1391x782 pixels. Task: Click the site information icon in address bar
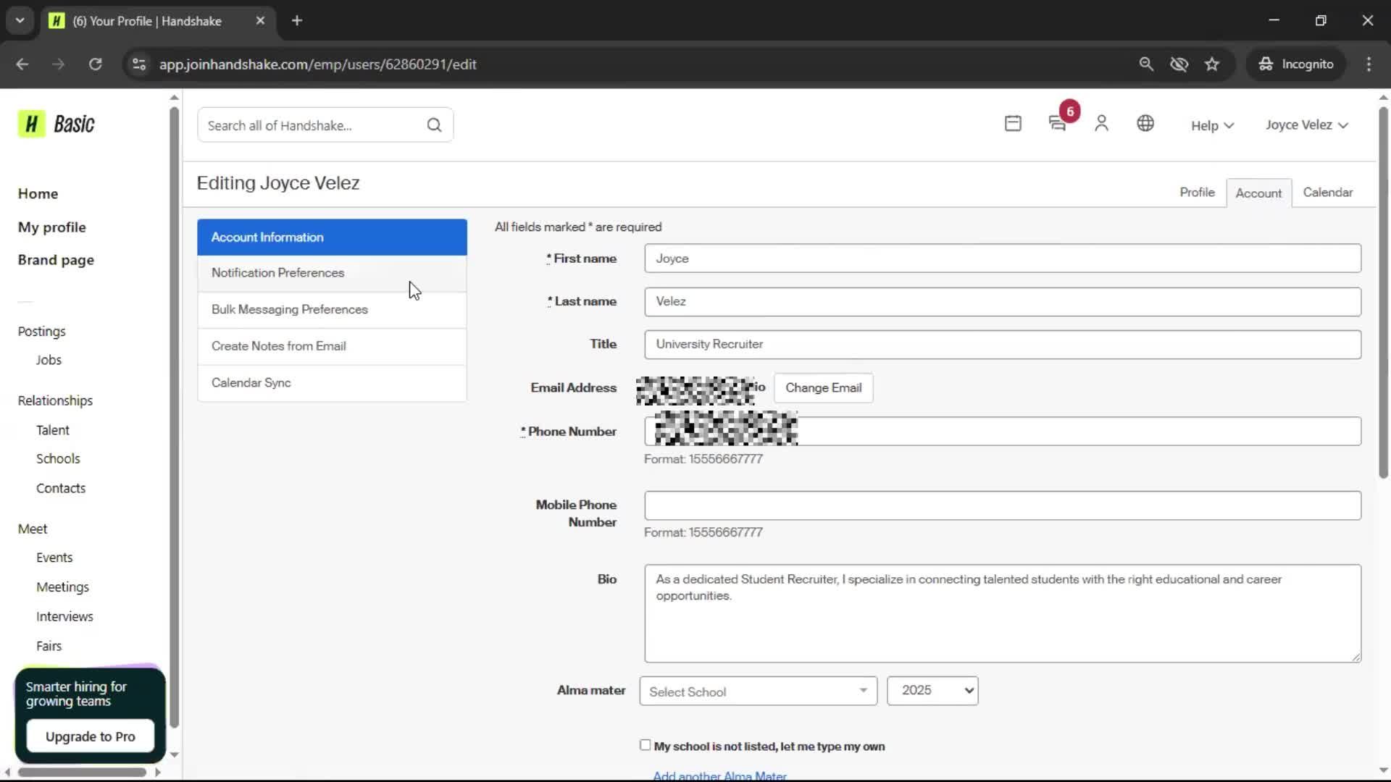click(x=139, y=64)
